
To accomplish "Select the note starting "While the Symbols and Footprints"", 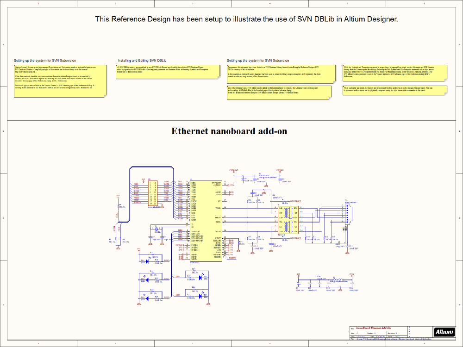I will (395, 73).
